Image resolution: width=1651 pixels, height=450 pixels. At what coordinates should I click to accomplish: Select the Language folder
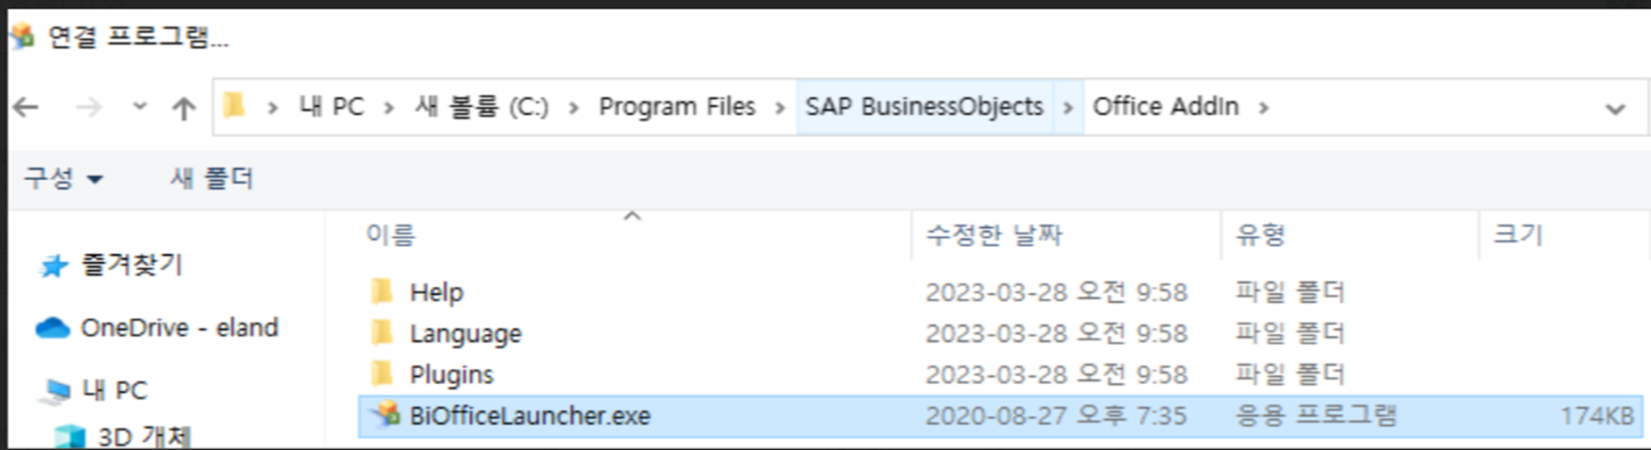click(466, 333)
